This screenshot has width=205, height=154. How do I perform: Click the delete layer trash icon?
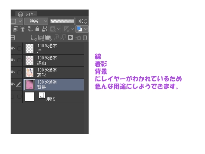tap(85, 37)
